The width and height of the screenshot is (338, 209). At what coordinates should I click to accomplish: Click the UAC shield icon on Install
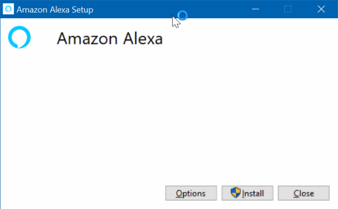(x=236, y=193)
